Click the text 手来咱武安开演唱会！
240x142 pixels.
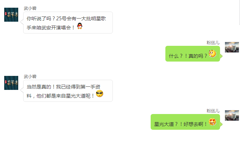50,28
